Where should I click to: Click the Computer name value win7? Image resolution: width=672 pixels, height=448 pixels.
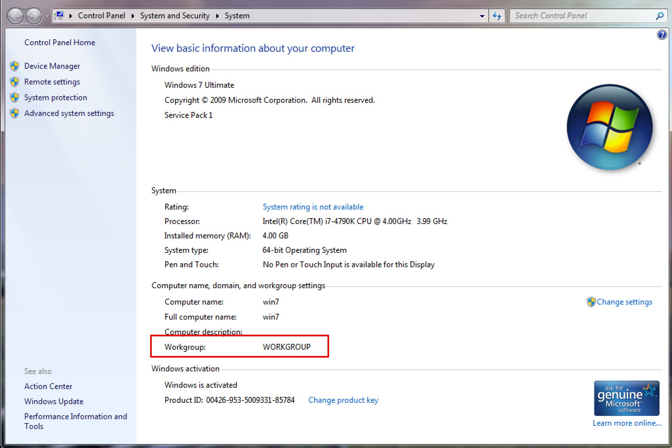[271, 302]
